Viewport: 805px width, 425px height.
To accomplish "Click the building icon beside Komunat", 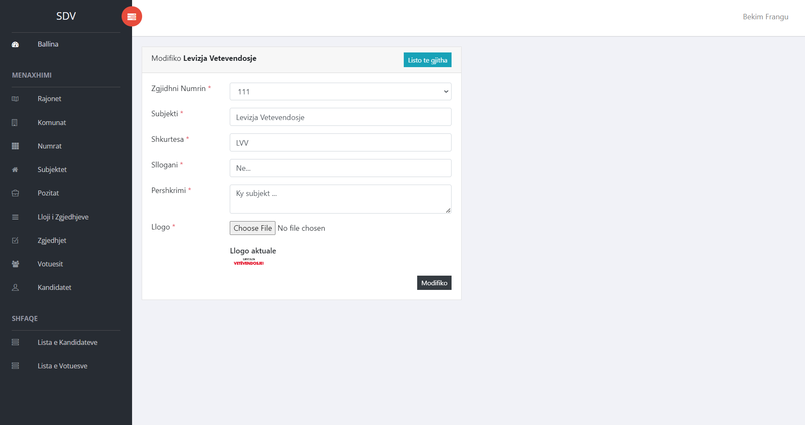I will click(15, 123).
